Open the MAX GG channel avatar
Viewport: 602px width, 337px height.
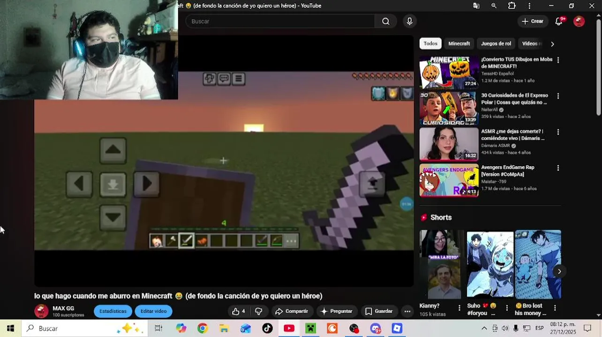pyautogui.click(x=41, y=311)
